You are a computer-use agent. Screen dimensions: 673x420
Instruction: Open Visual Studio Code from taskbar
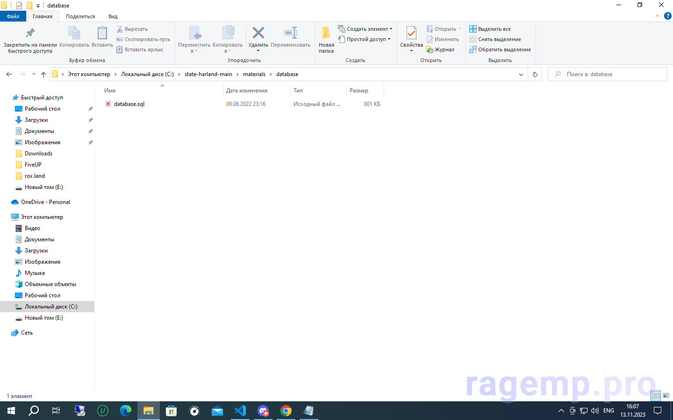(240, 411)
